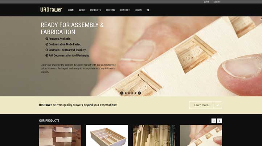
Task: Show next products with right chevron
Action: 220,121
